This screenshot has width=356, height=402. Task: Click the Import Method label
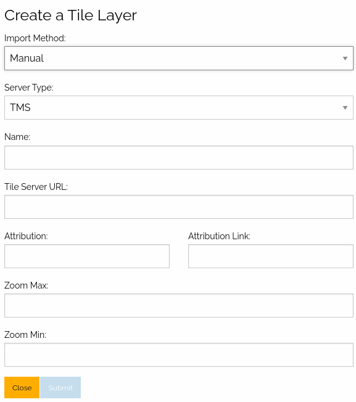35,38
